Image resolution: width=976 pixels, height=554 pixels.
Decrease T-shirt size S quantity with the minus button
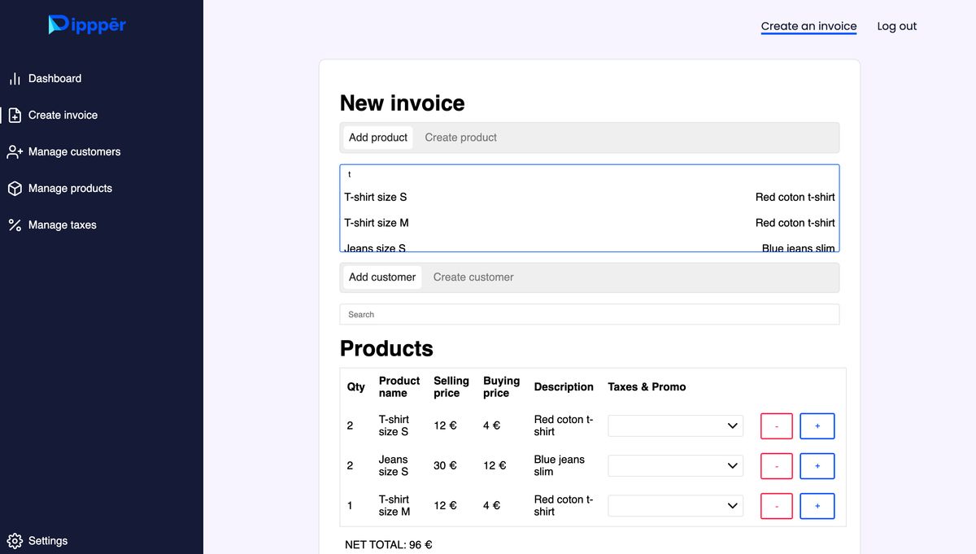click(776, 425)
